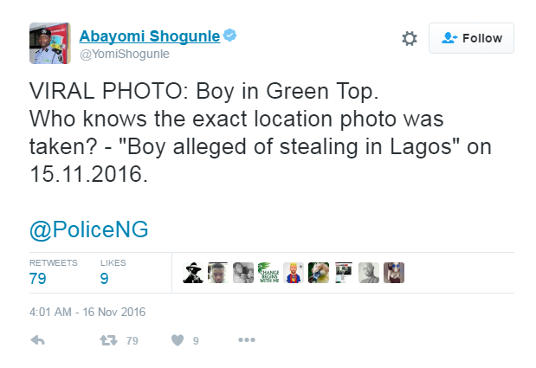Click the reply arrow icon
Image resolution: width=536 pixels, height=368 pixels.
(37, 340)
